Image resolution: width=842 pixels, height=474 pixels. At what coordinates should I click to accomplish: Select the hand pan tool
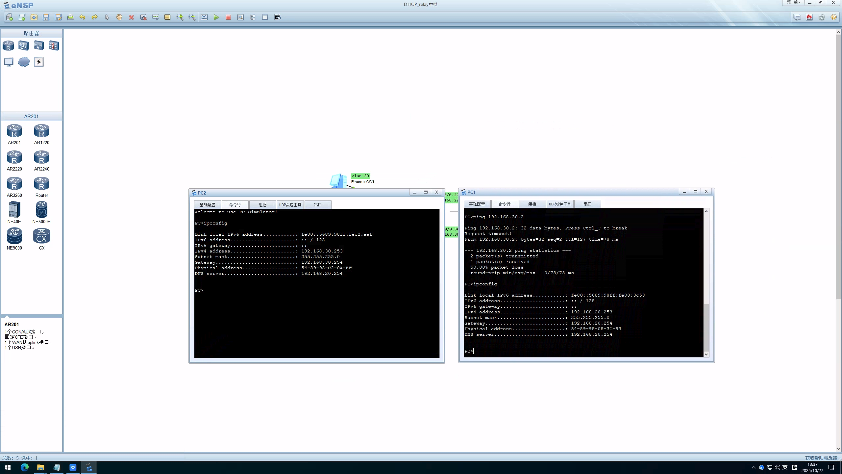point(119,17)
